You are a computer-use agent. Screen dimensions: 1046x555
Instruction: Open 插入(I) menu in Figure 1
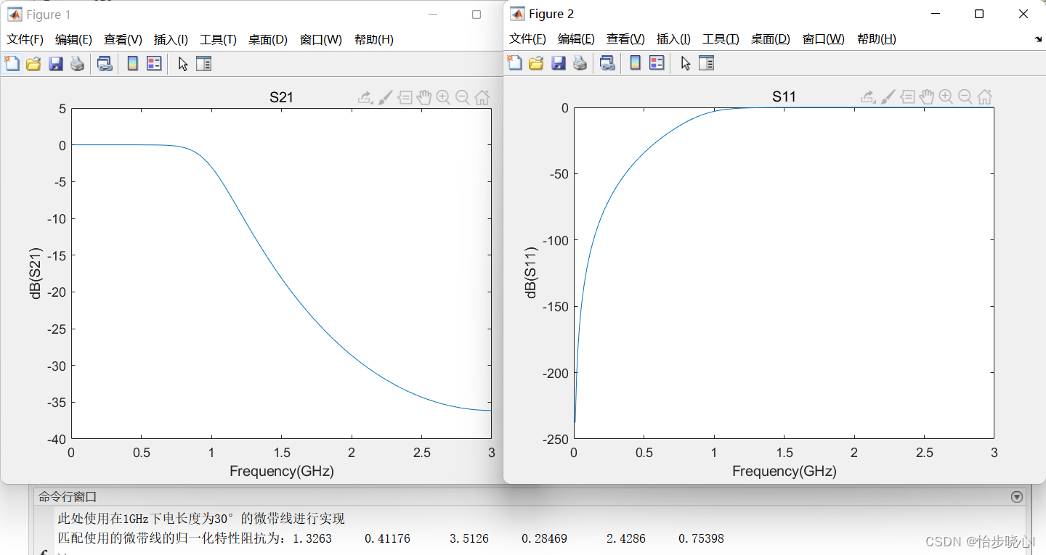171,39
